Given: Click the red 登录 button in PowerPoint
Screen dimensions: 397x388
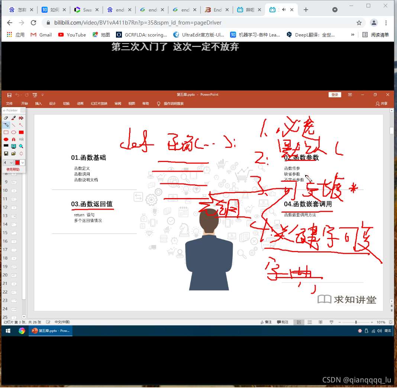Looking at the screenshot, I should click(x=334, y=95).
